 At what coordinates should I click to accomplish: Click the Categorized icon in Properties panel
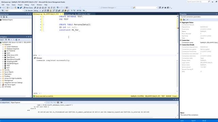(181, 20)
